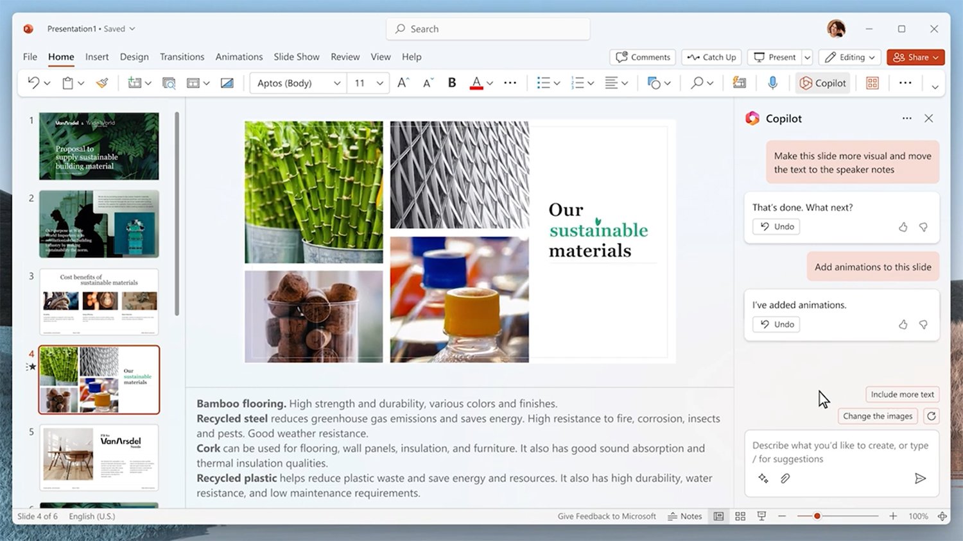
Task: Click the Dictate microphone icon
Action: click(772, 83)
